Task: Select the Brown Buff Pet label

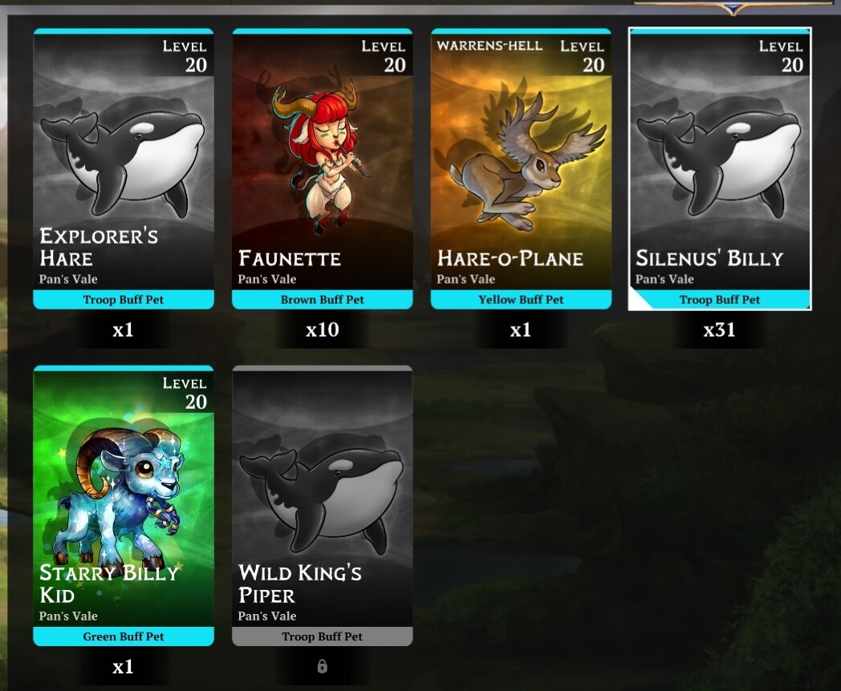Action: coord(323,300)
